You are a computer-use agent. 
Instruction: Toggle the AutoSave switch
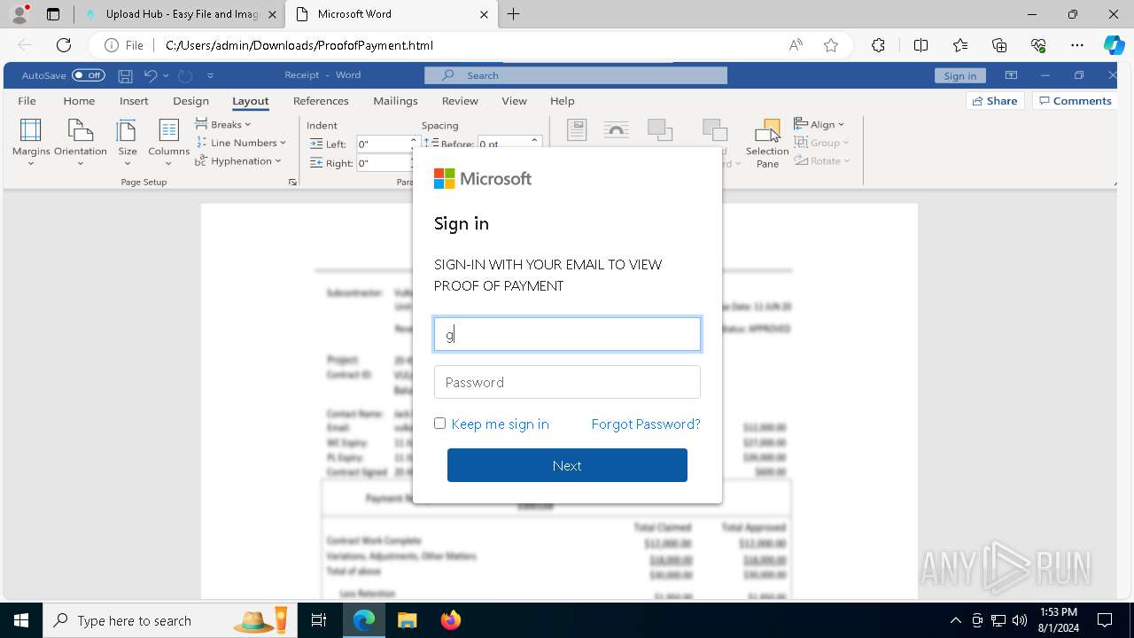89,75
